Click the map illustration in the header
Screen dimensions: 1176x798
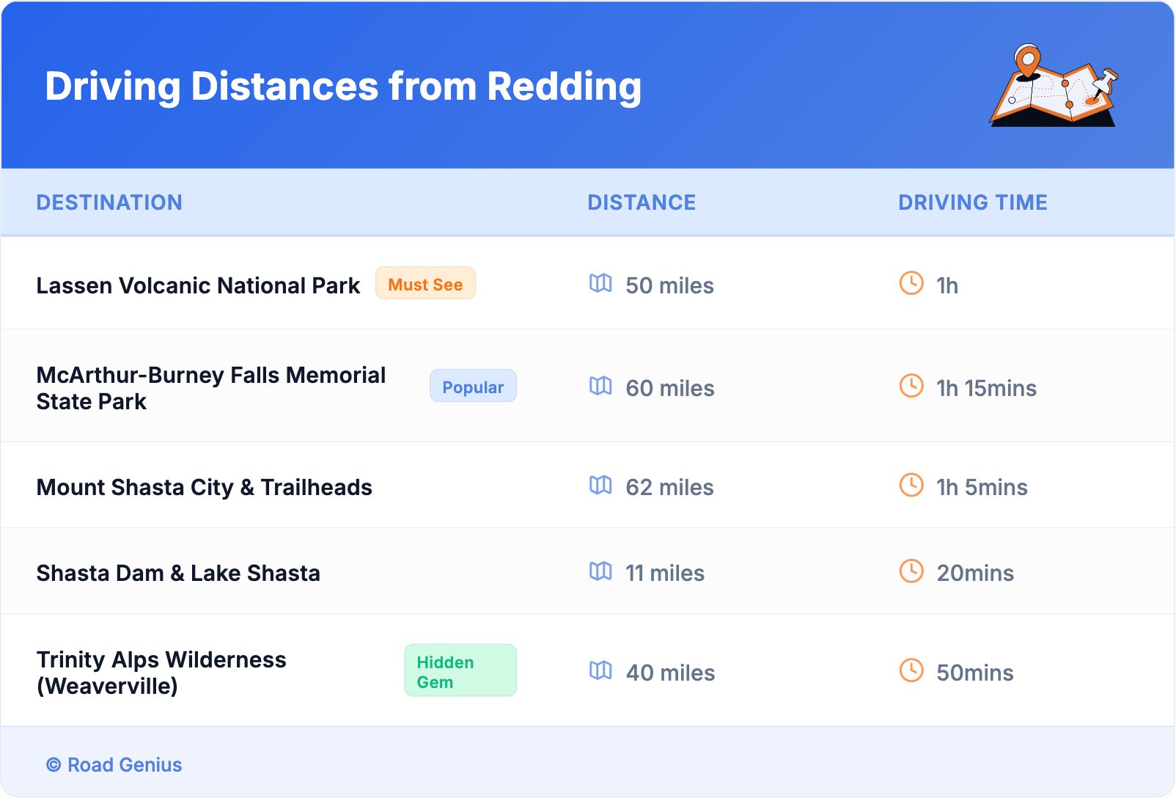point(1054,86)
